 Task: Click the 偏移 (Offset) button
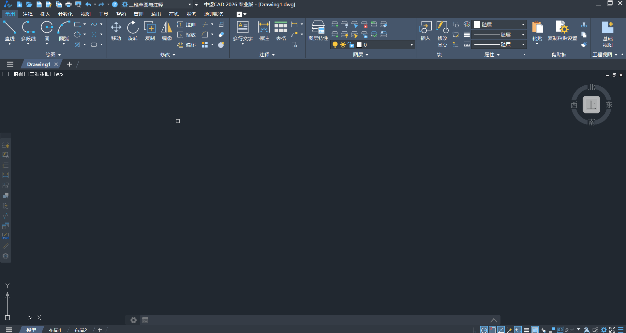187,45
